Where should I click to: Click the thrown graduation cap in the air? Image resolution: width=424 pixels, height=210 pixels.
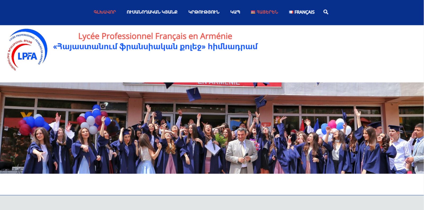[x=193, y=94]
